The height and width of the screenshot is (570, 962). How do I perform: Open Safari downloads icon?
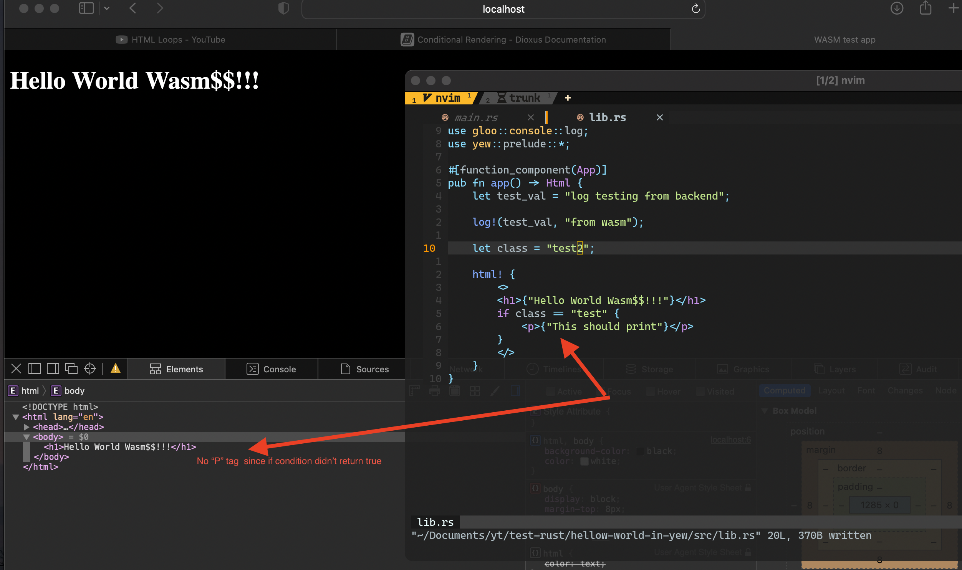[897, 8]
